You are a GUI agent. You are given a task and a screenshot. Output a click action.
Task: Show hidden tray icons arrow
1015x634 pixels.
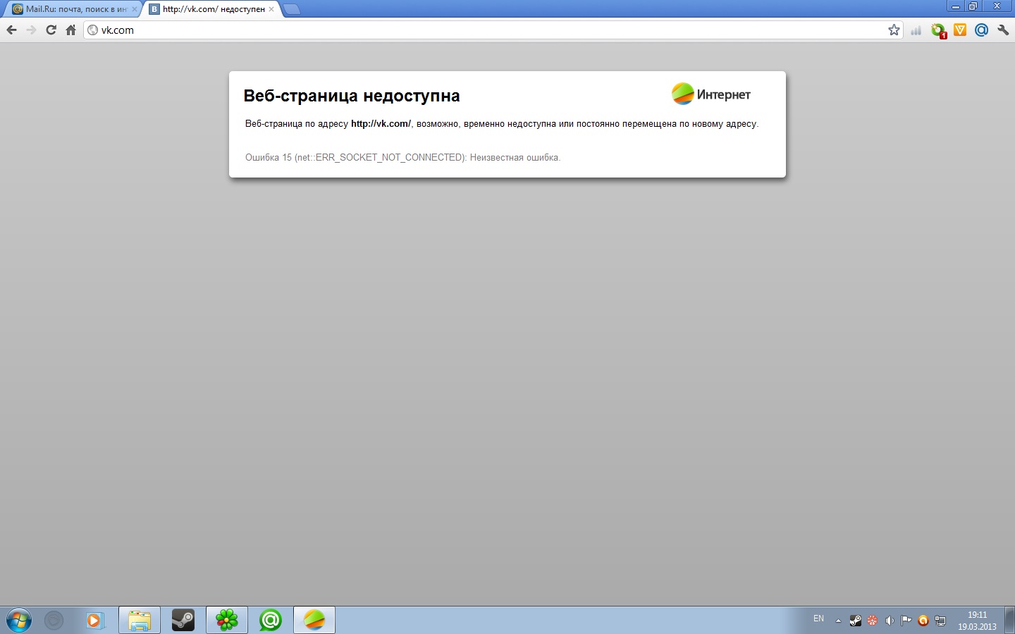point(838,621)
